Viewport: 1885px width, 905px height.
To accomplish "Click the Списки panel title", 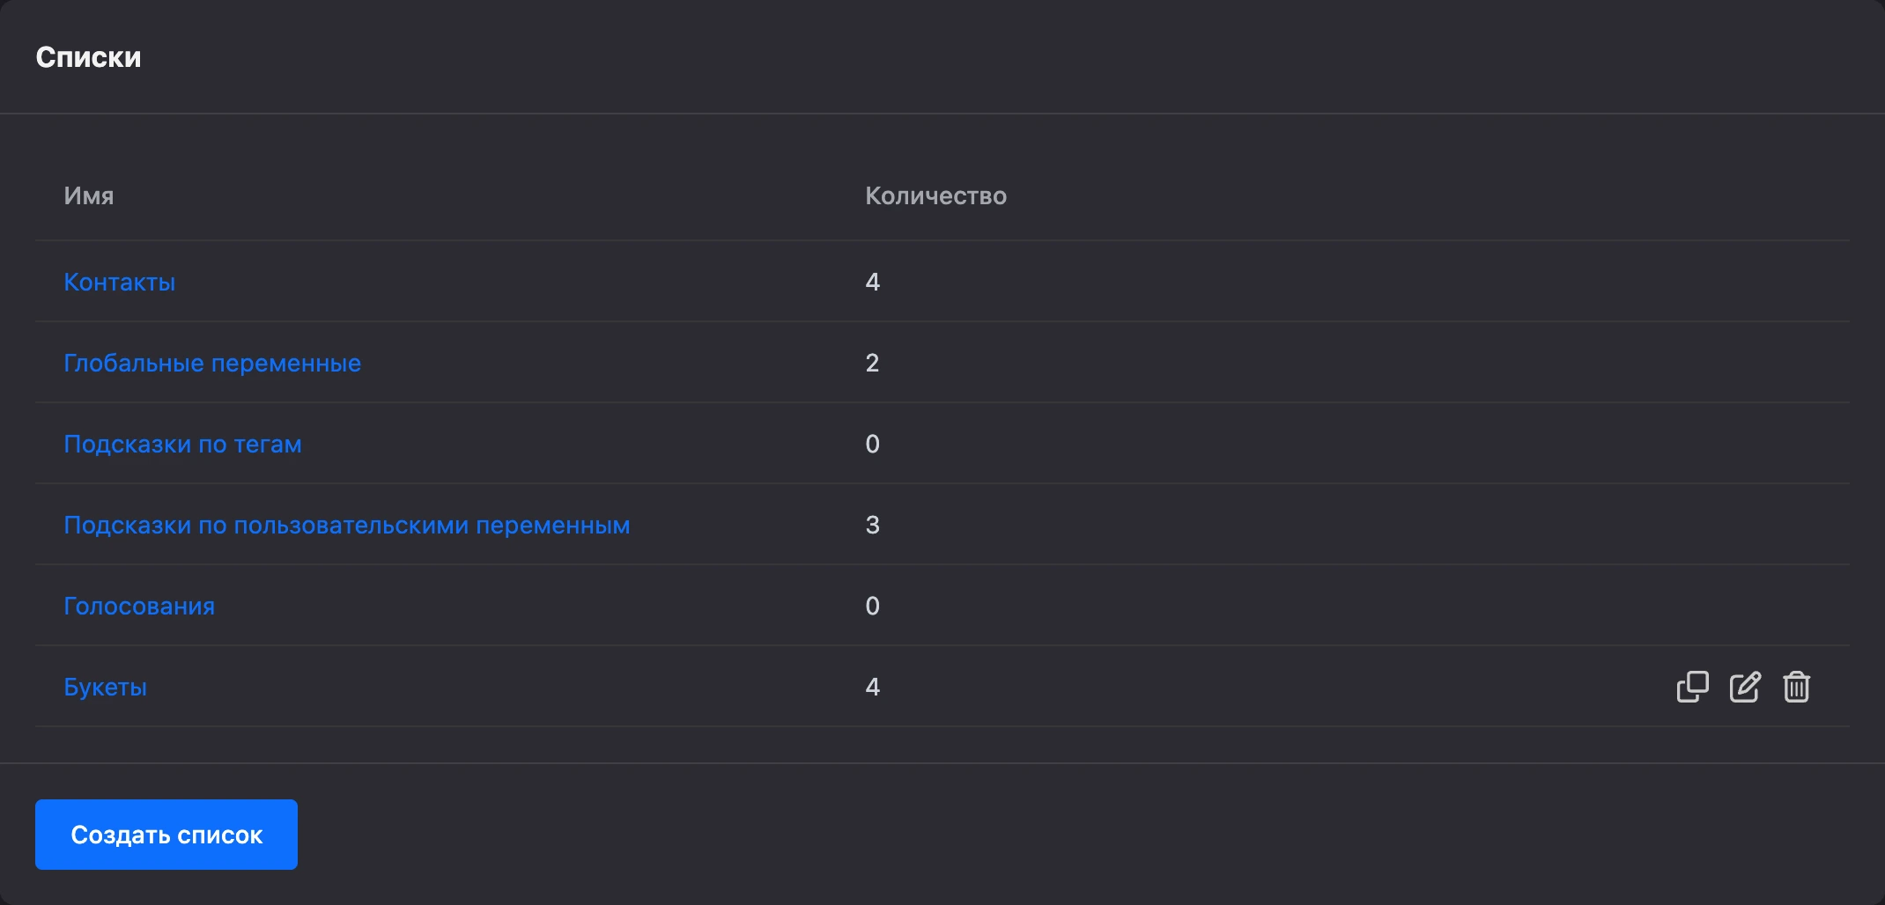I will tap(88, 57).
